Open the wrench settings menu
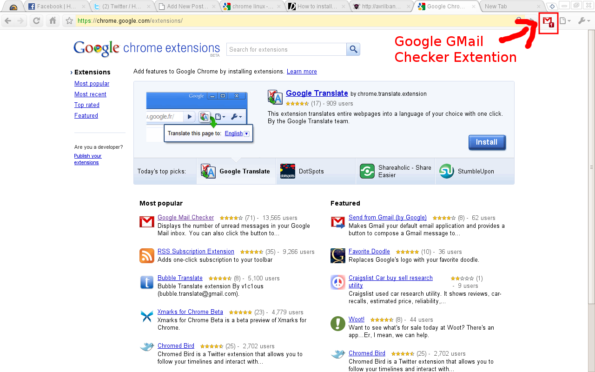This screenshot has height=372, width=595. pos(583,21)
